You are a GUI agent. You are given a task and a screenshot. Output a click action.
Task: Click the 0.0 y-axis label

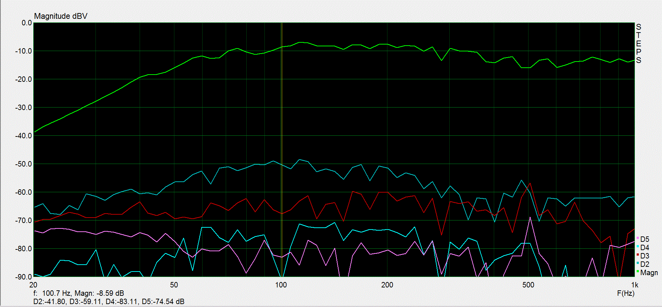27,23
